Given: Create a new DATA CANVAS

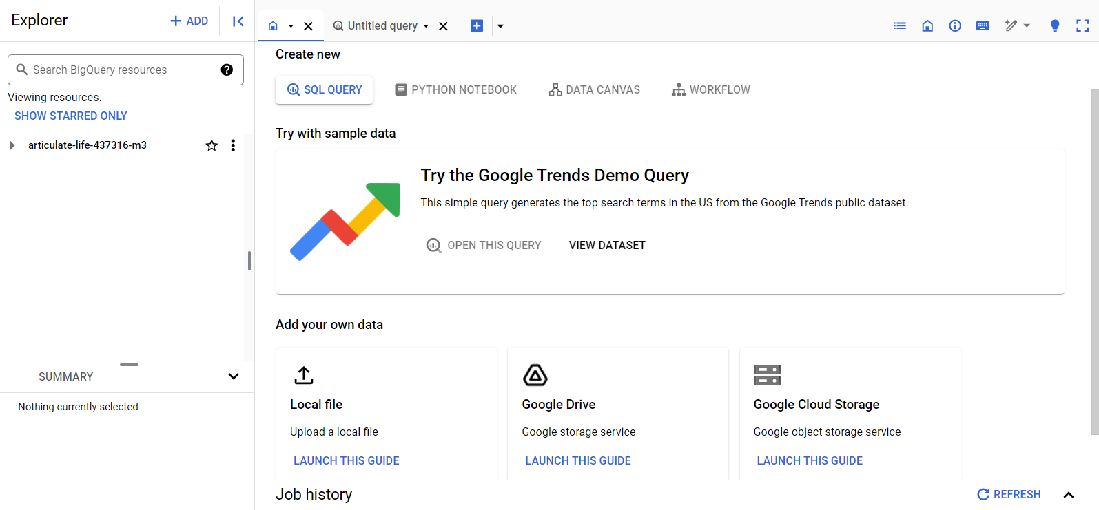Looking at the screenshot, I should pyautogui.click(x=594, y=90).
